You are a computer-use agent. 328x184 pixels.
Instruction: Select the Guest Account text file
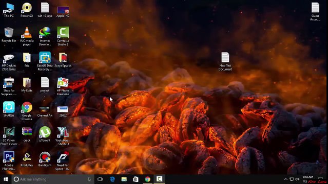tap(315, 12)
